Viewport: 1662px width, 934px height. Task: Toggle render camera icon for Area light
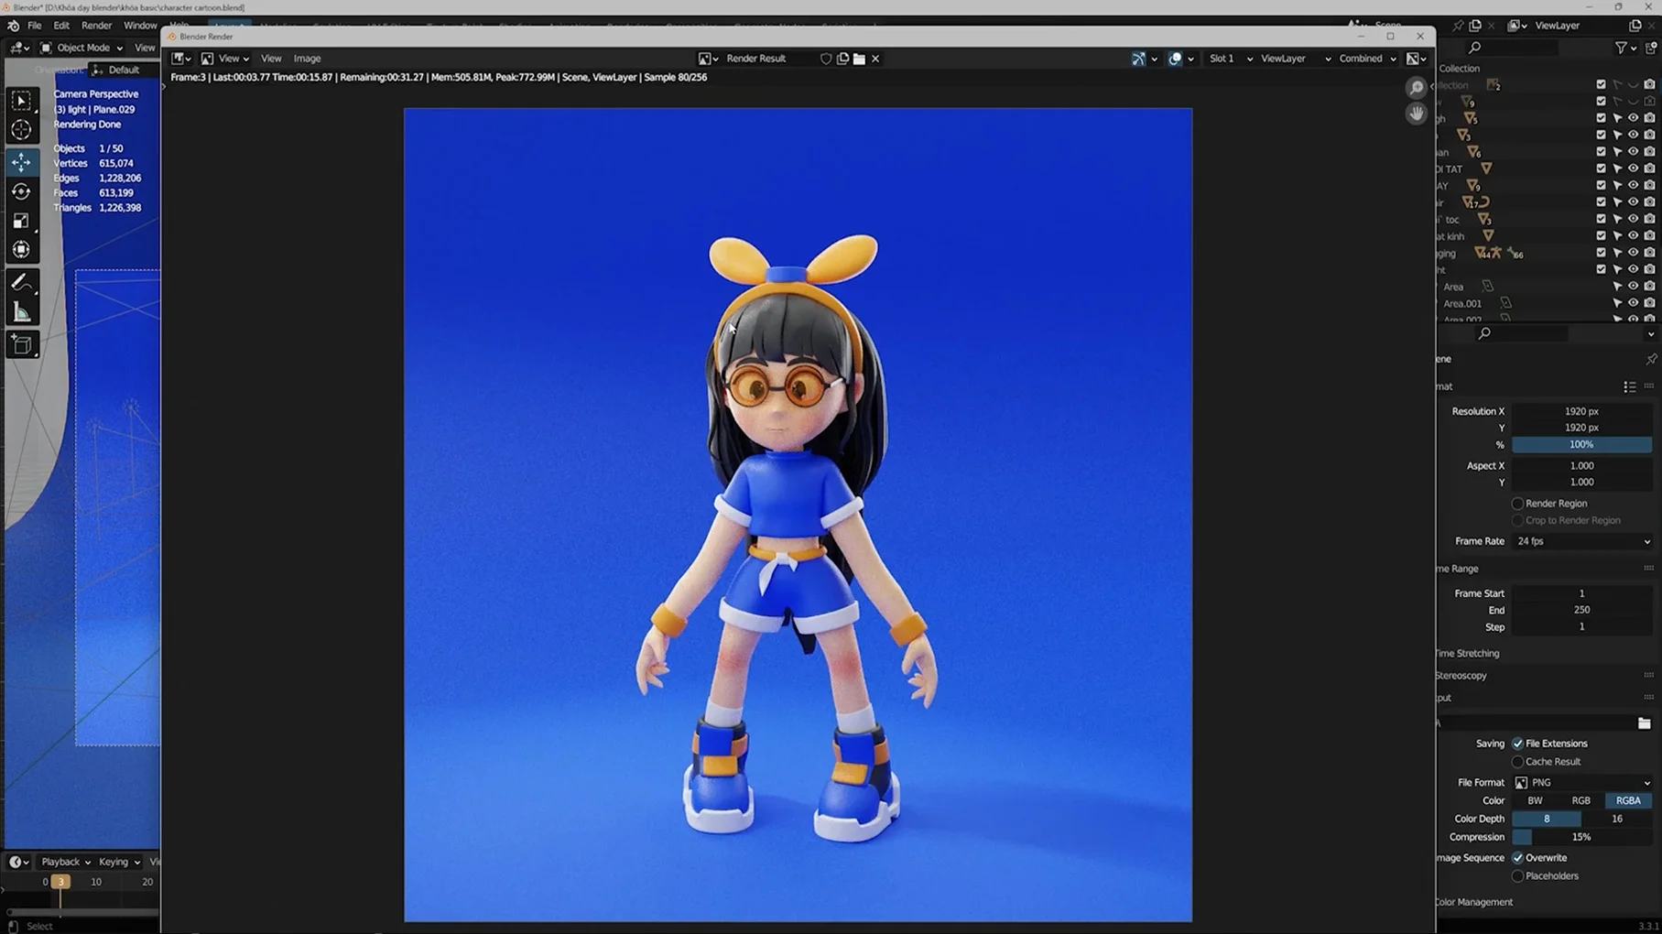click(x=1649, y=287)
